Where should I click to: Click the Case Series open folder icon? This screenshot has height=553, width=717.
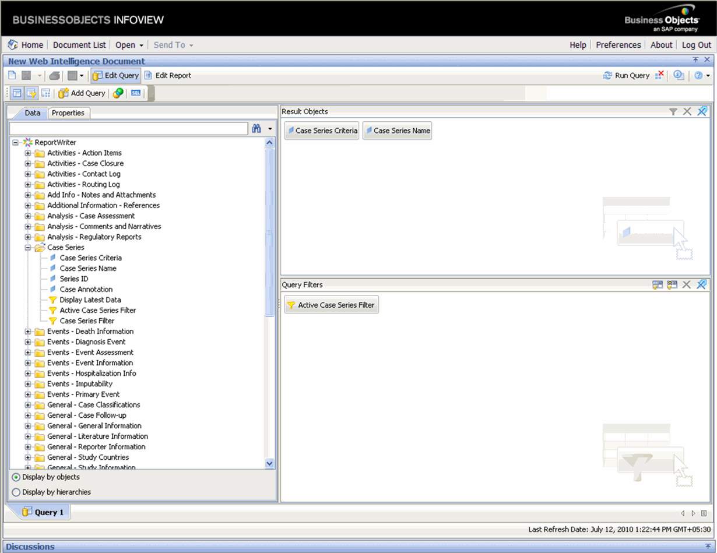[40, 248]
